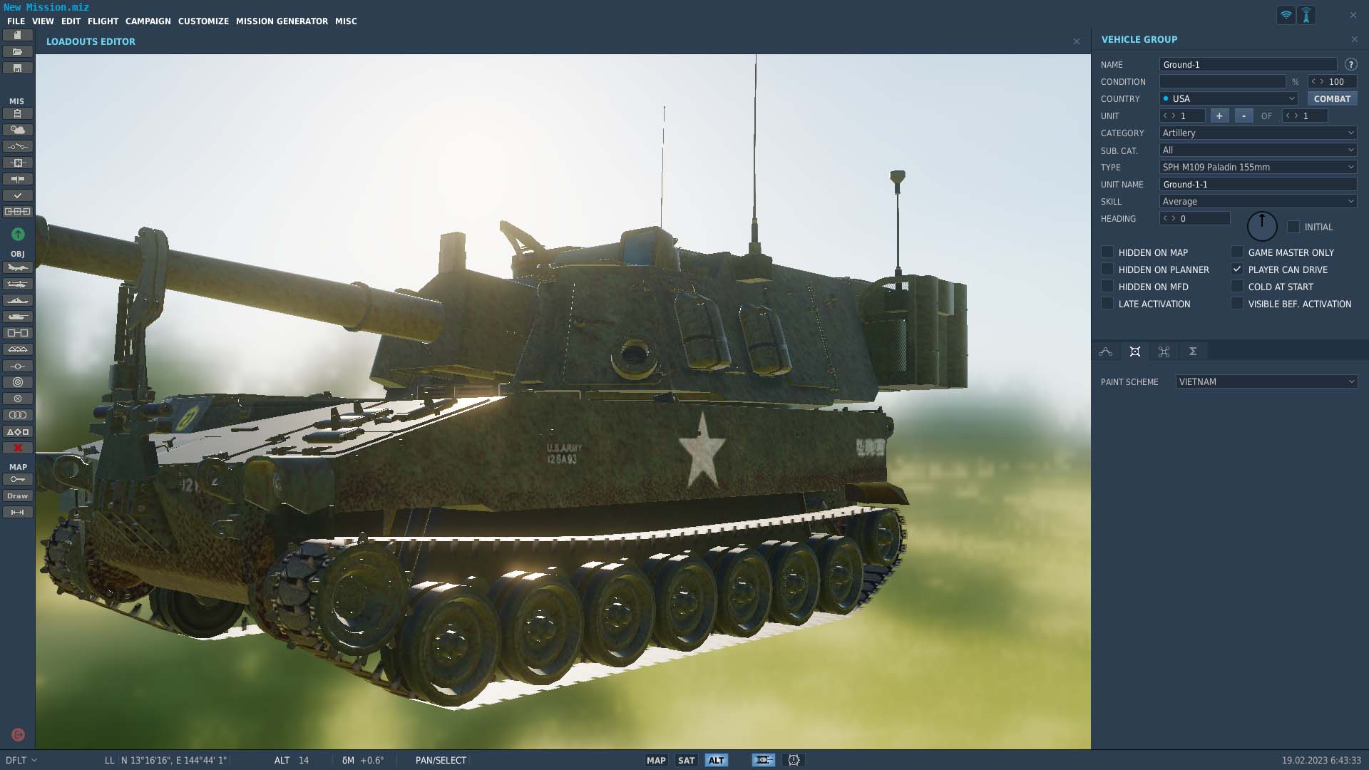Open the Customize menu
Screen dimensions: 1369x770
pyautogui.click(x=203, y=21)
